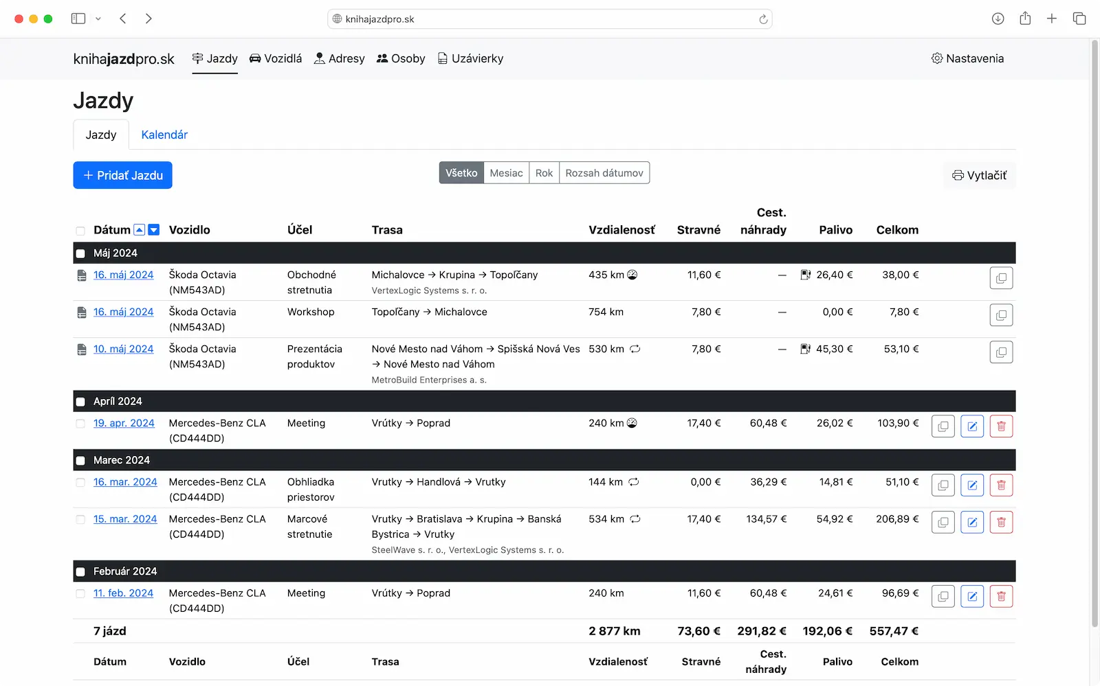Select the Jazdy tab
The width and height of the screenshot is (1100, 686).
pos(101,135)
